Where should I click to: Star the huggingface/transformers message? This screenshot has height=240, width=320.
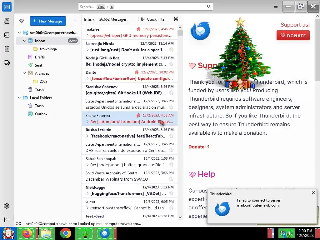[x=171, y=193]
